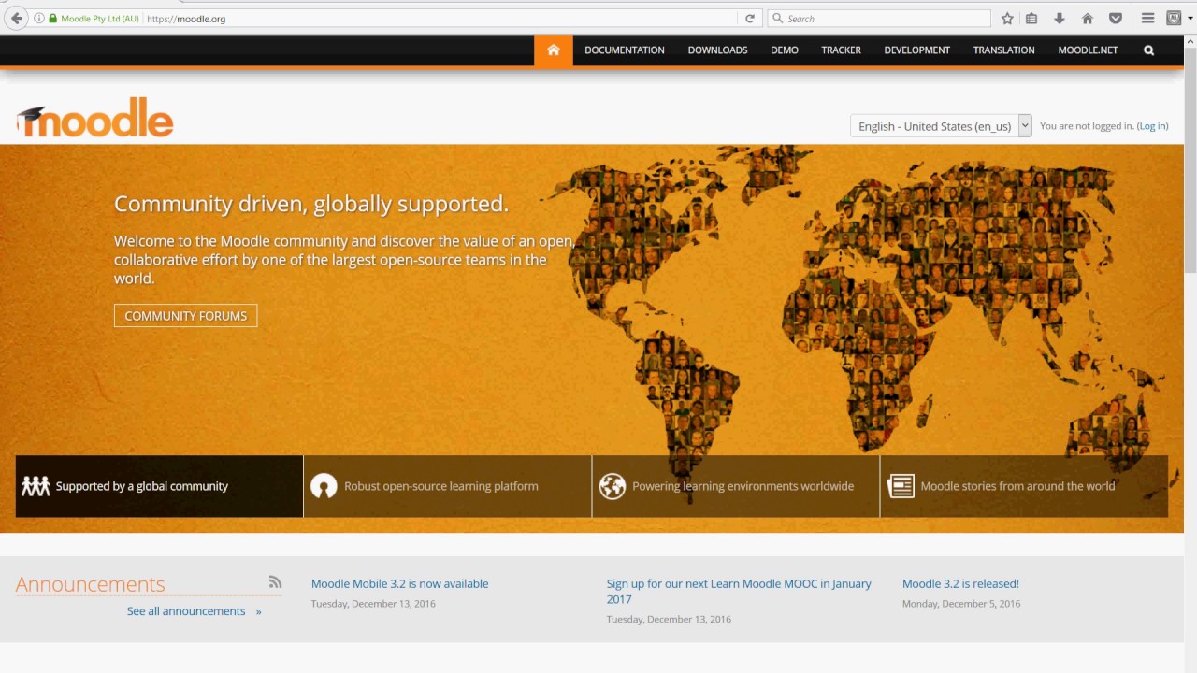Click the 'Monday, December 5, 2016' date text

(961, 604)
